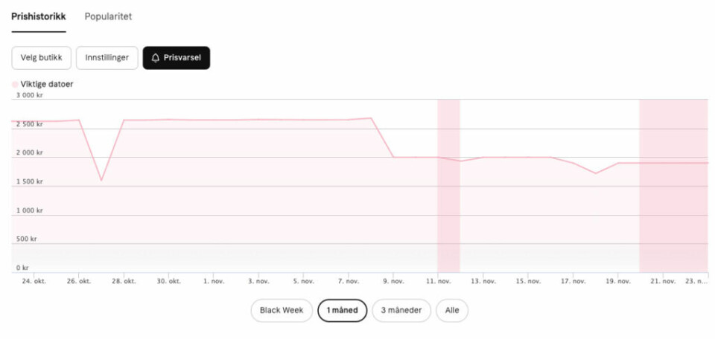
Task: Click the 24. okt. axis label
Action: coord(34,282)
